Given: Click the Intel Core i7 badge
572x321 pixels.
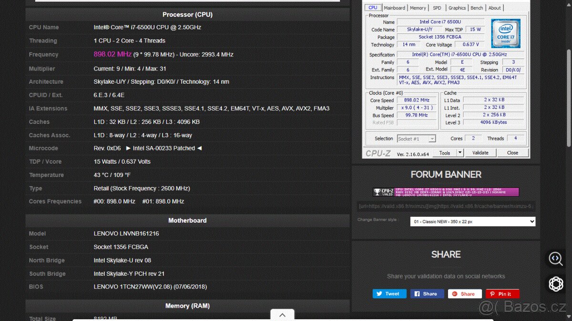Looking at the screenshot, I should pyautogui.click(x=505, y=33).
